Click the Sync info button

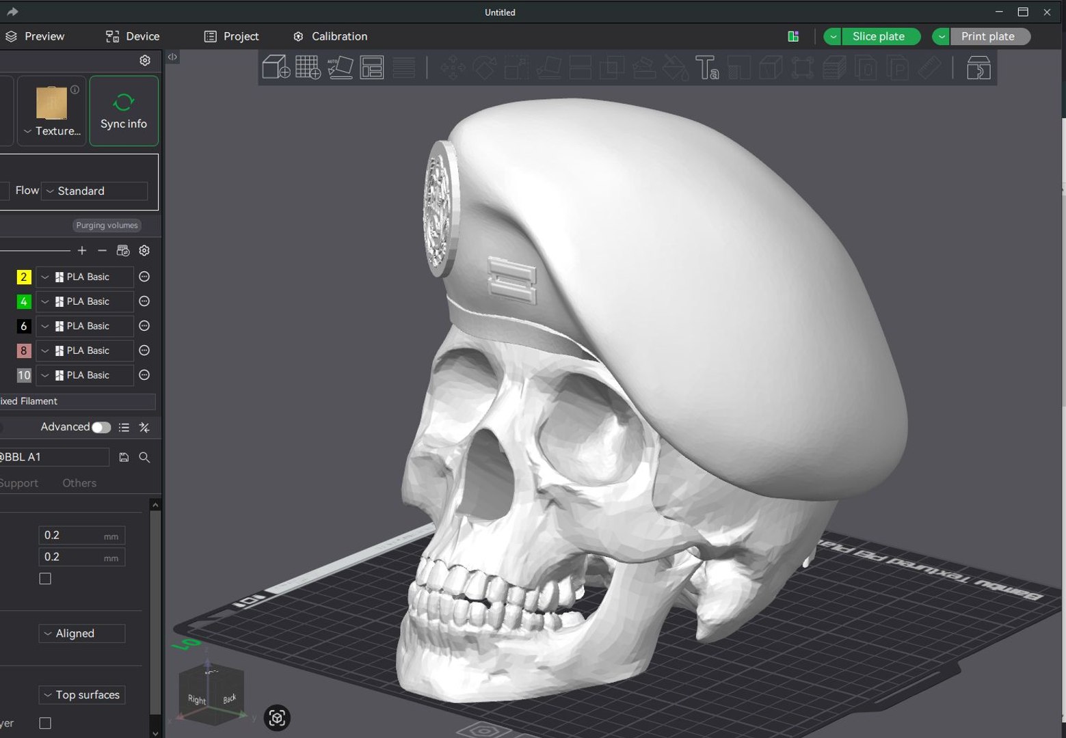(124, 111)
